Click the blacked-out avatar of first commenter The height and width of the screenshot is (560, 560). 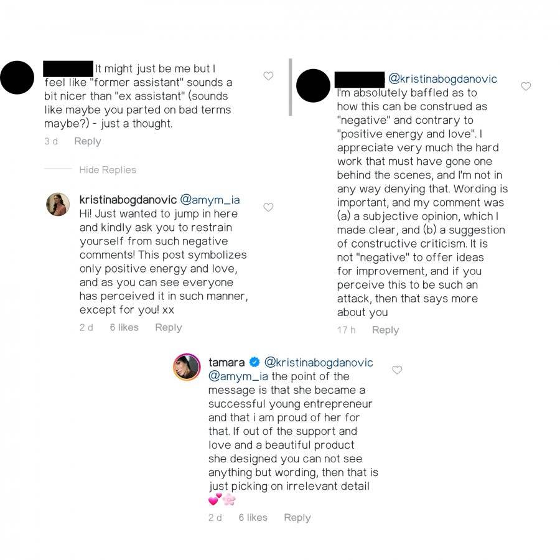[17, 78]
